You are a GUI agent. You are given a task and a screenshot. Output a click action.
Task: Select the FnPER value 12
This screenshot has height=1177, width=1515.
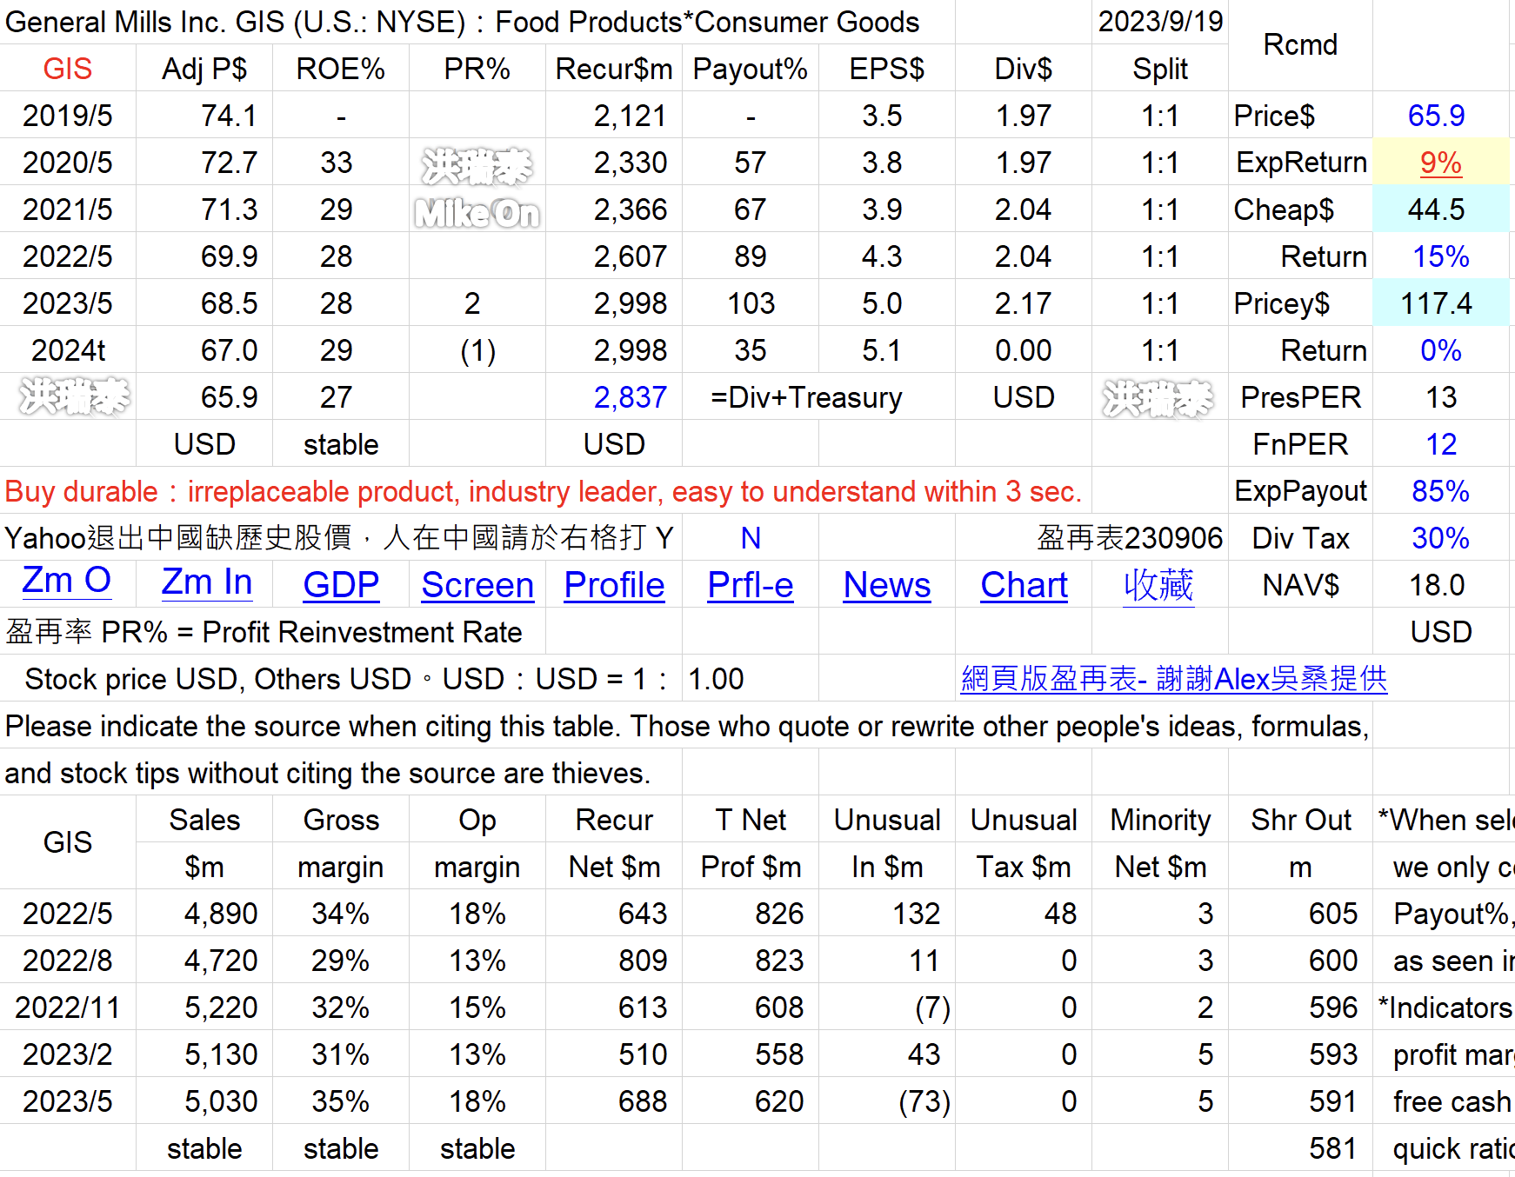[1441, 444]
